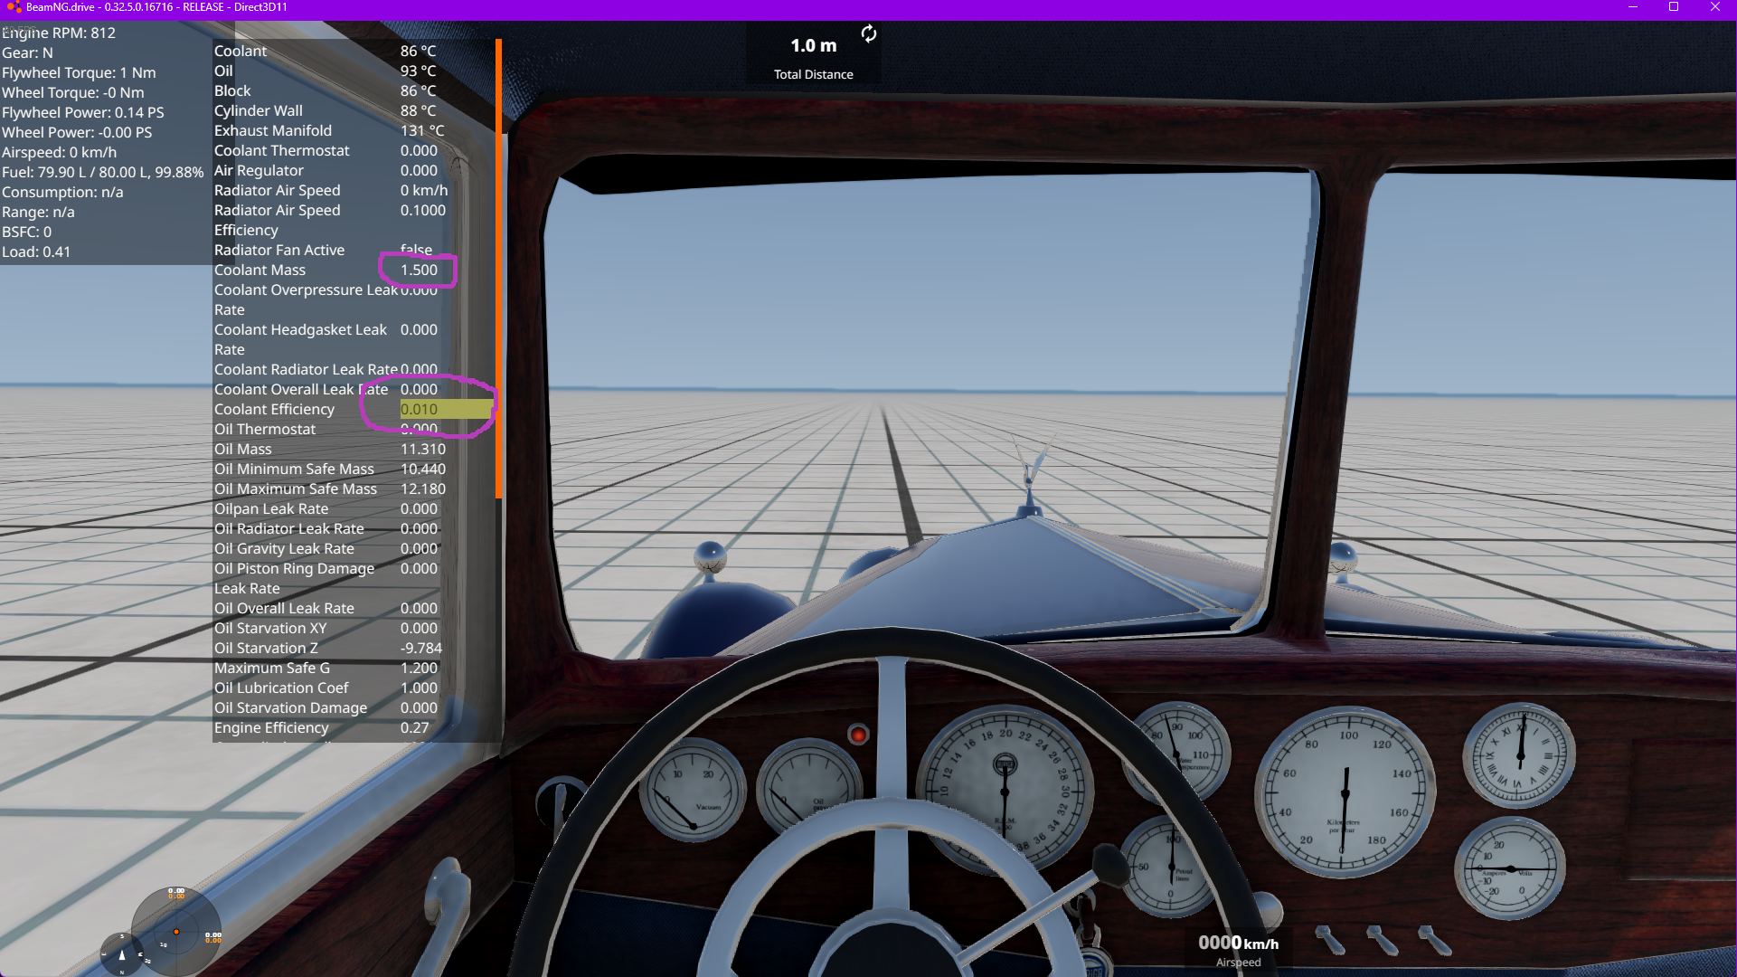Viewport: 1737px width, 977px height.
Task: Click the Radiator Fan Active row
Action: (279, 251)
